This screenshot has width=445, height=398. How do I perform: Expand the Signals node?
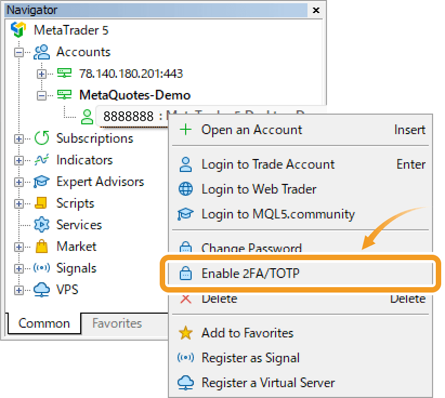tap(19, 268)
